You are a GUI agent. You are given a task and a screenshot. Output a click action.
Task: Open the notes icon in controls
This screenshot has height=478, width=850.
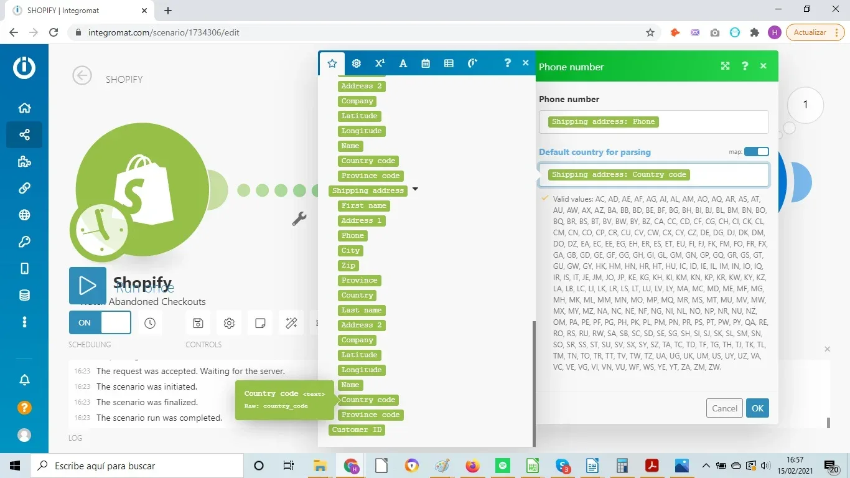pyautogui.click(x=260, y=323)
